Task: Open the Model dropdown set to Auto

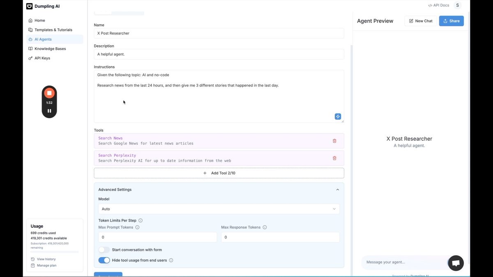Action: click(x=219, y=209)
